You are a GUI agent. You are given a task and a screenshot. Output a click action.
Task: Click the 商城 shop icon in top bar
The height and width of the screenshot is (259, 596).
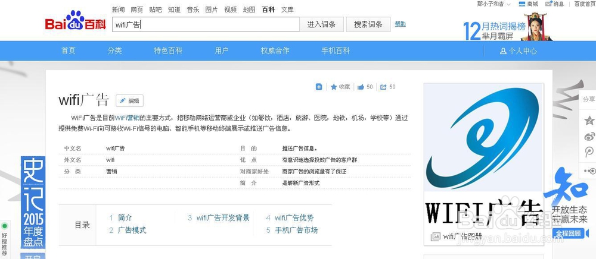[522, 4]
